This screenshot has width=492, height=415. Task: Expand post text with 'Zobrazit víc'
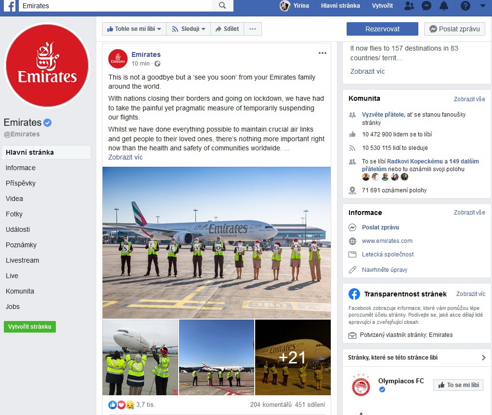coord(125,157)
